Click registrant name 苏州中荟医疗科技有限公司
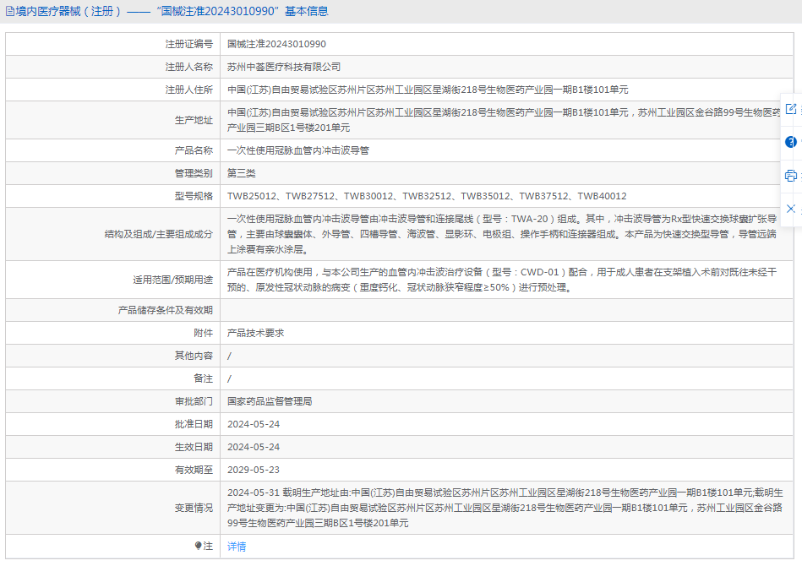This screenshot has height=566, width=802. (284, 67)
